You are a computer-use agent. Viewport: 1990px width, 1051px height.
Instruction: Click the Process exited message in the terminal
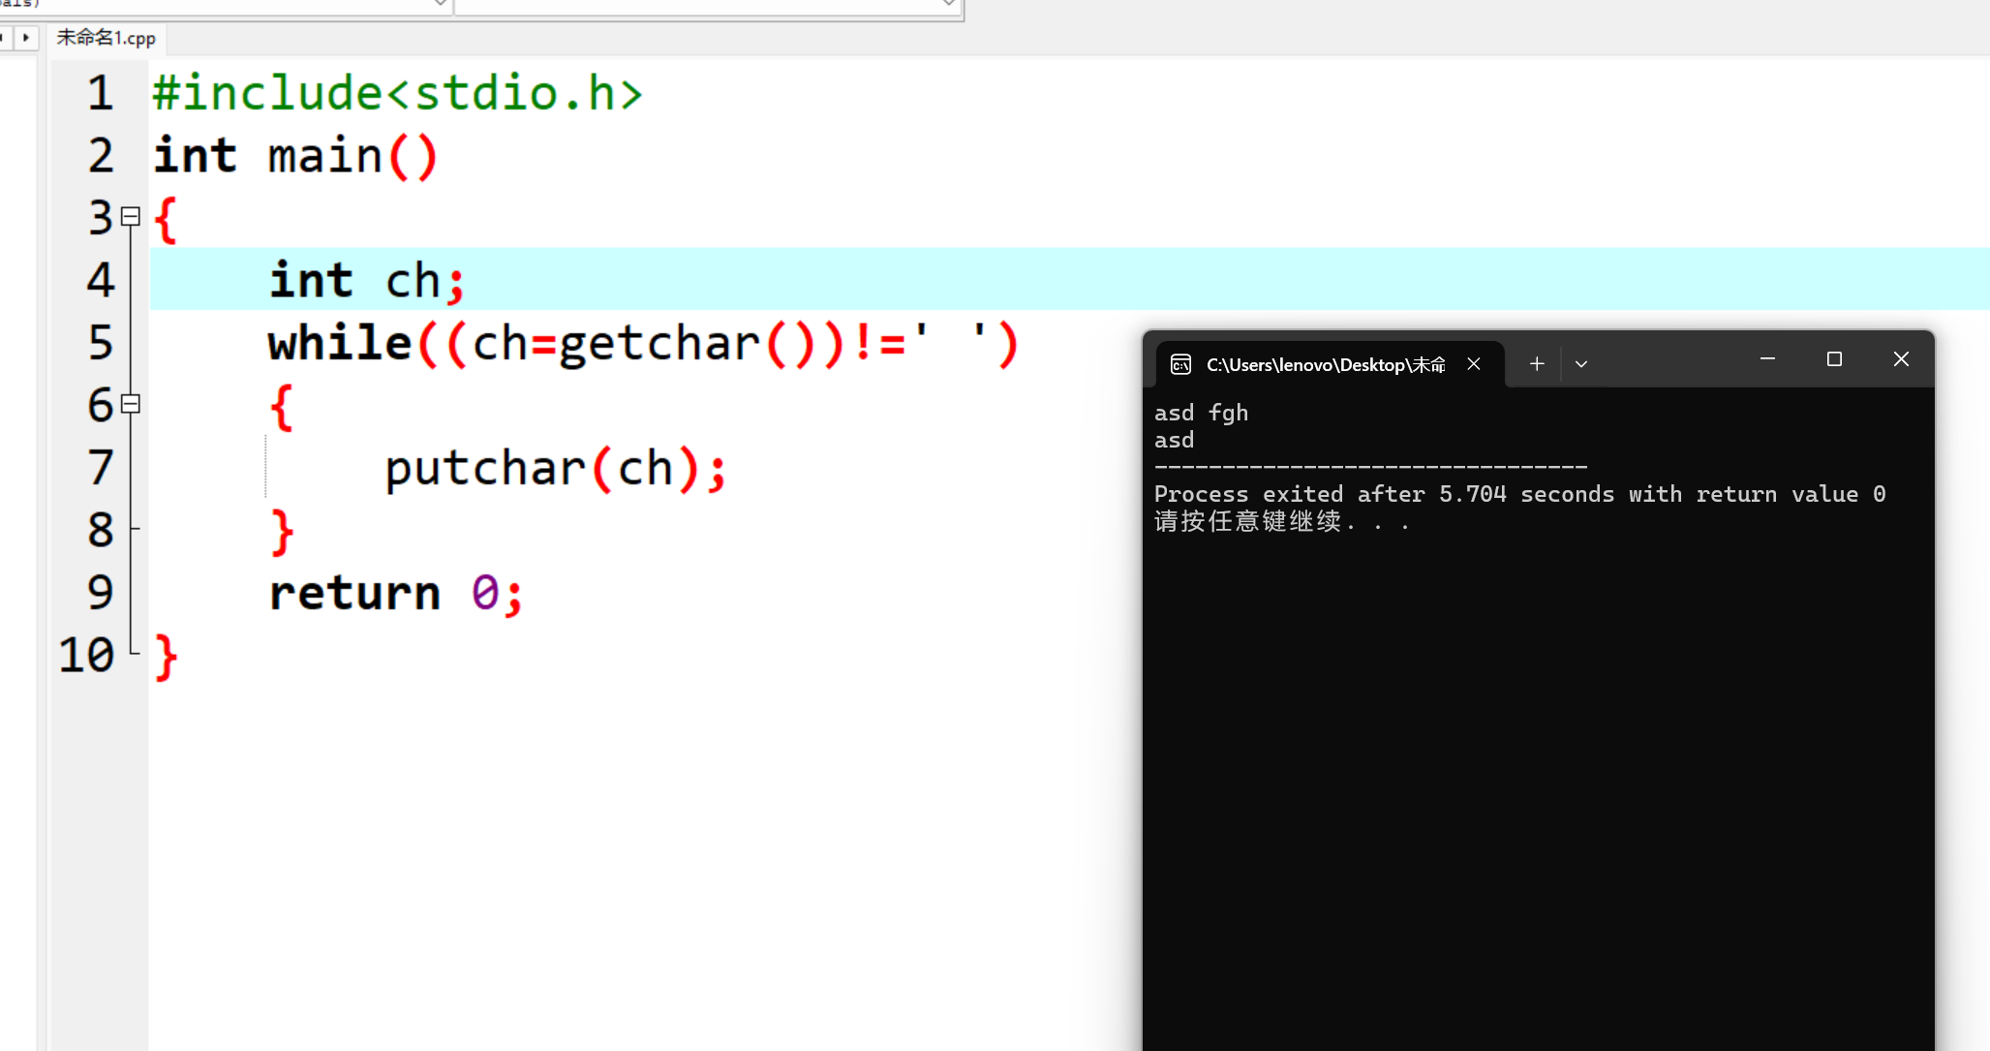[1518, 494]
